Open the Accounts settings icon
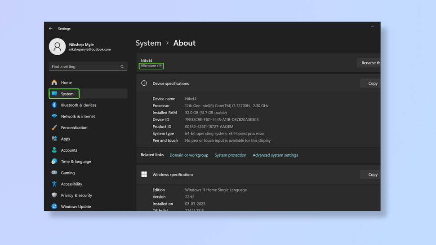The width and height of the screenshot is (436, 245). pos(54,150)
